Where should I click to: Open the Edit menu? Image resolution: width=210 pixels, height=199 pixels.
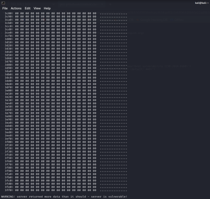(28, 8)
